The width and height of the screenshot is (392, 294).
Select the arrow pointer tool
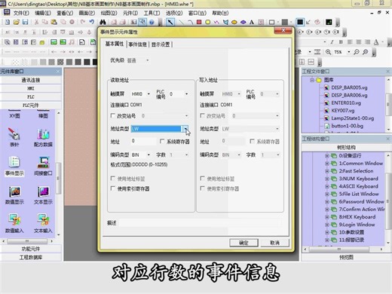[170, 22]
